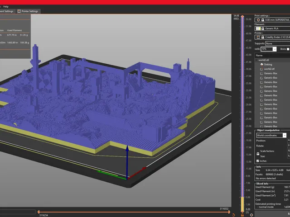Click the print profile icon beside 0.08 mm SUPERDETAIL

pos(258,20)
